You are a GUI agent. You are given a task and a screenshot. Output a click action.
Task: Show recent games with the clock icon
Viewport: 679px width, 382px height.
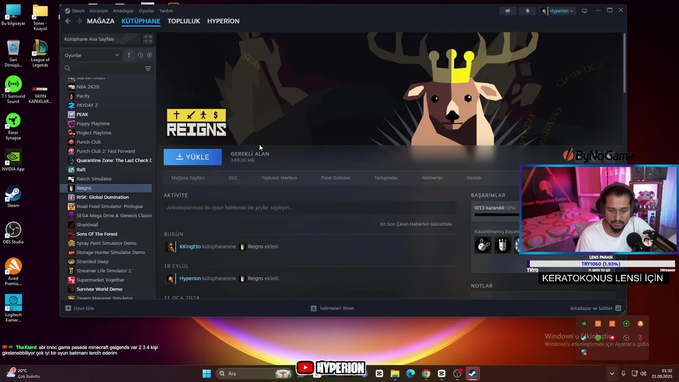pyautogui.click(x=141, y=55)
